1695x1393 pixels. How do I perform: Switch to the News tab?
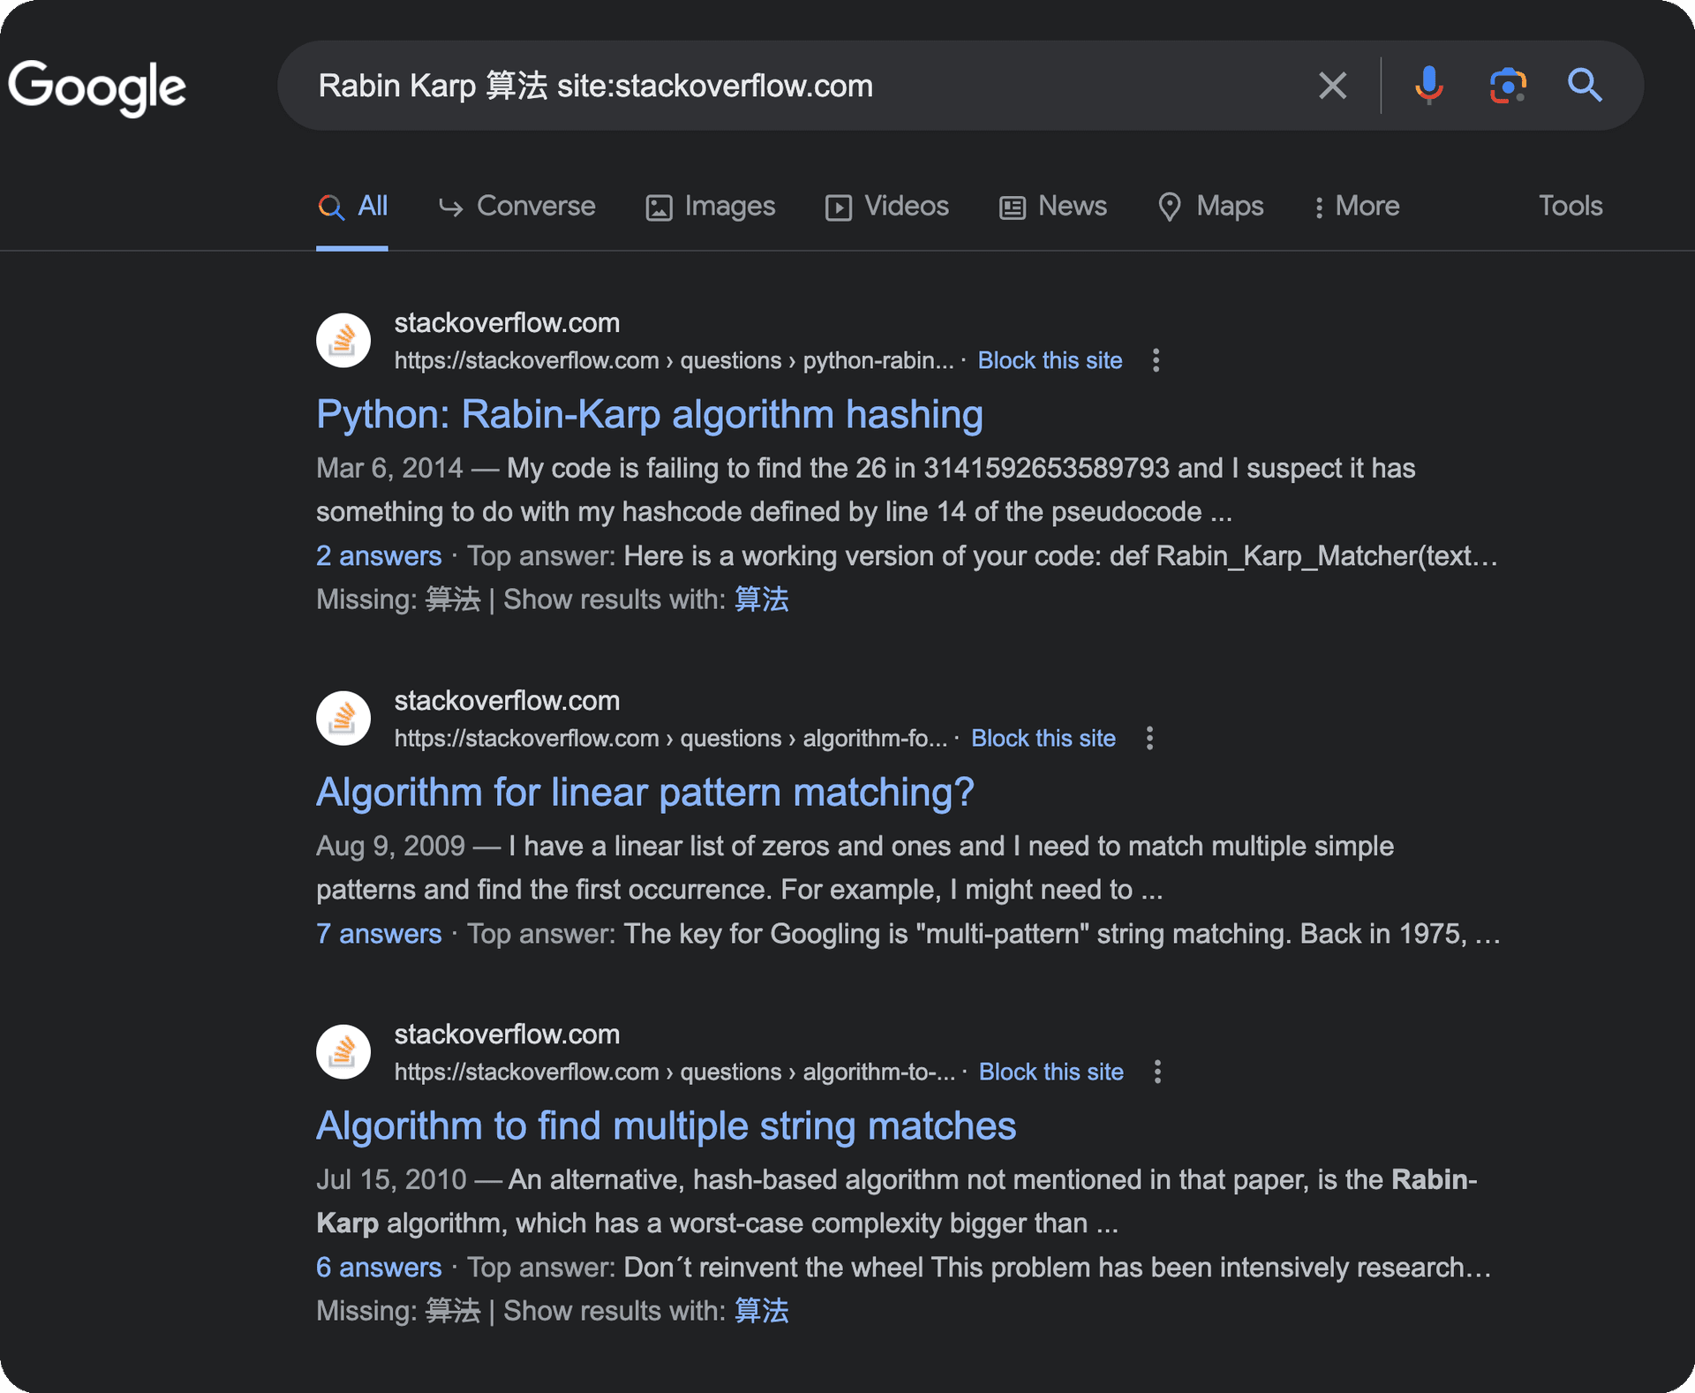[x=1053, y=207]
